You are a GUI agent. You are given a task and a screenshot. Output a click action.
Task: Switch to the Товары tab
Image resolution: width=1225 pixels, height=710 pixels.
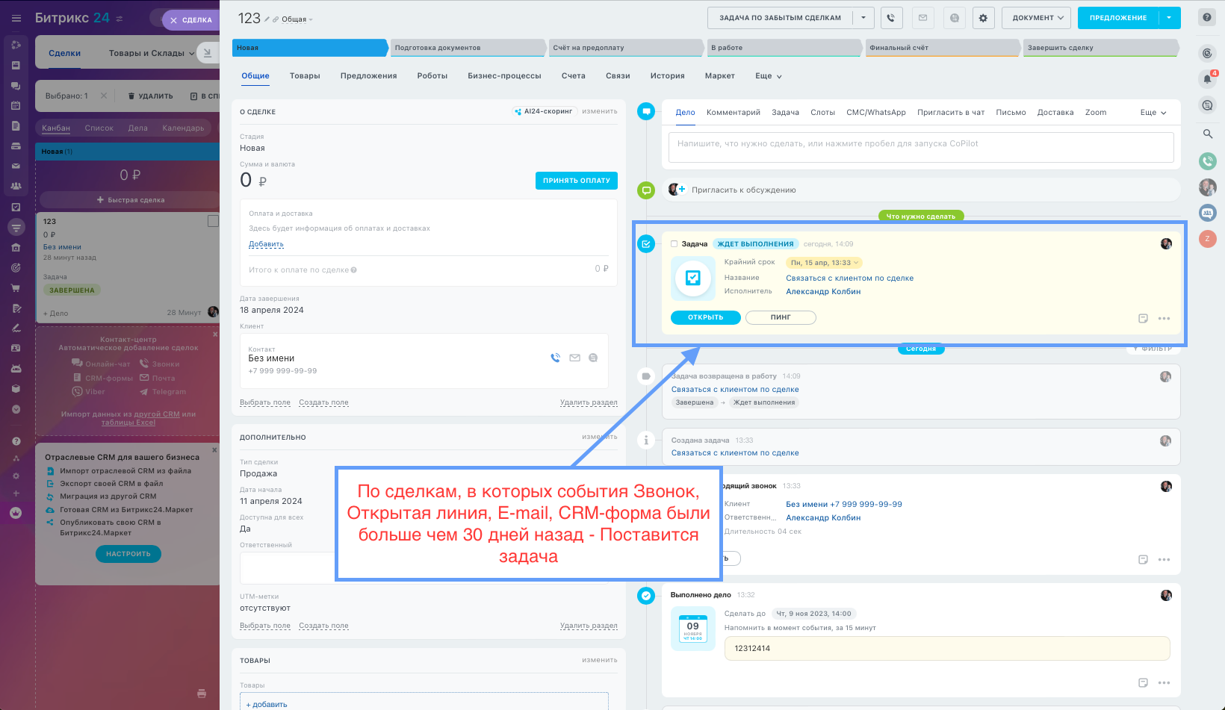305,76
